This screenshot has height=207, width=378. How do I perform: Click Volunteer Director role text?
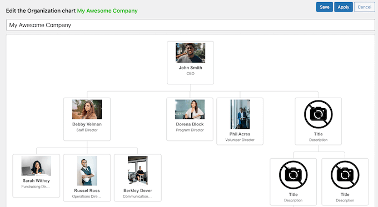click(x=240, y=140)
